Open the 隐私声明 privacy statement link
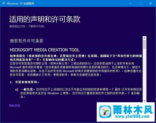Image resolution: width=156 pixels, height=123 pixels. (15, 106)
